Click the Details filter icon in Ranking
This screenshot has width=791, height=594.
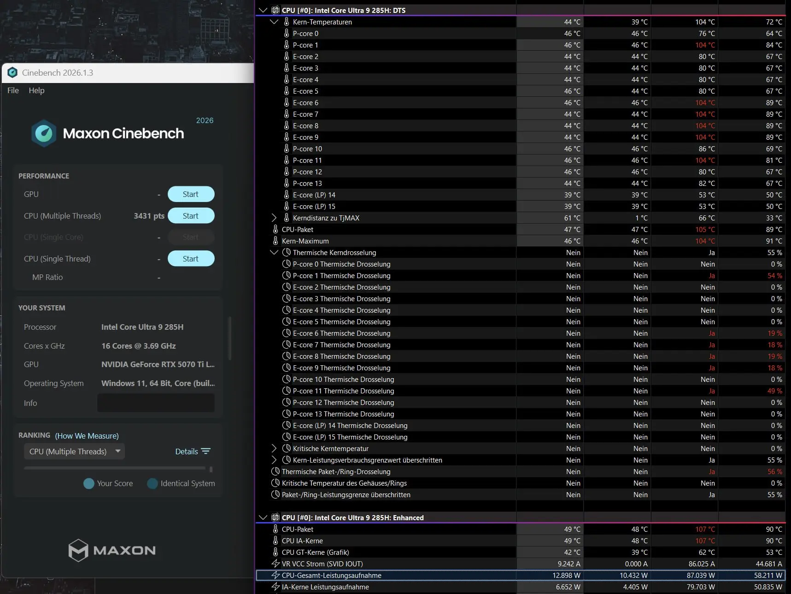tap(206, 451)
